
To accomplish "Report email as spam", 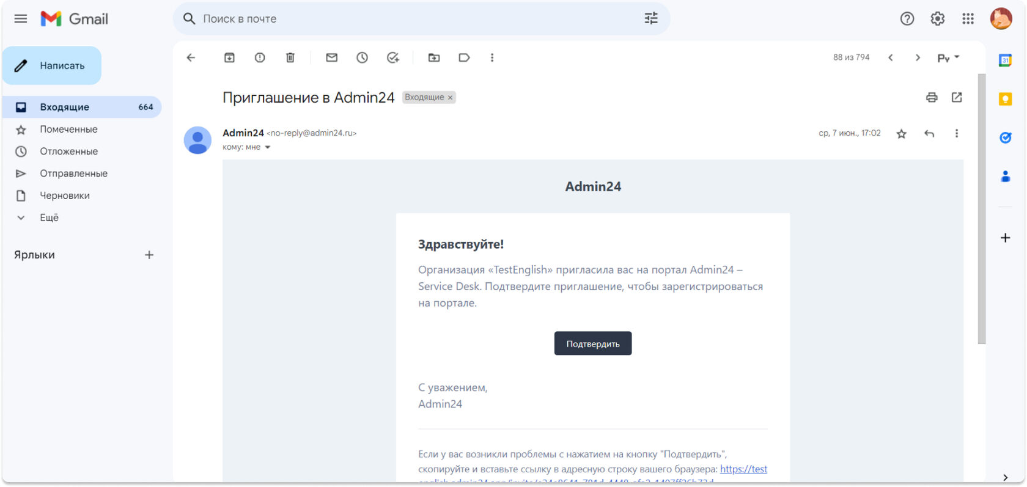I will coord(260,57).
